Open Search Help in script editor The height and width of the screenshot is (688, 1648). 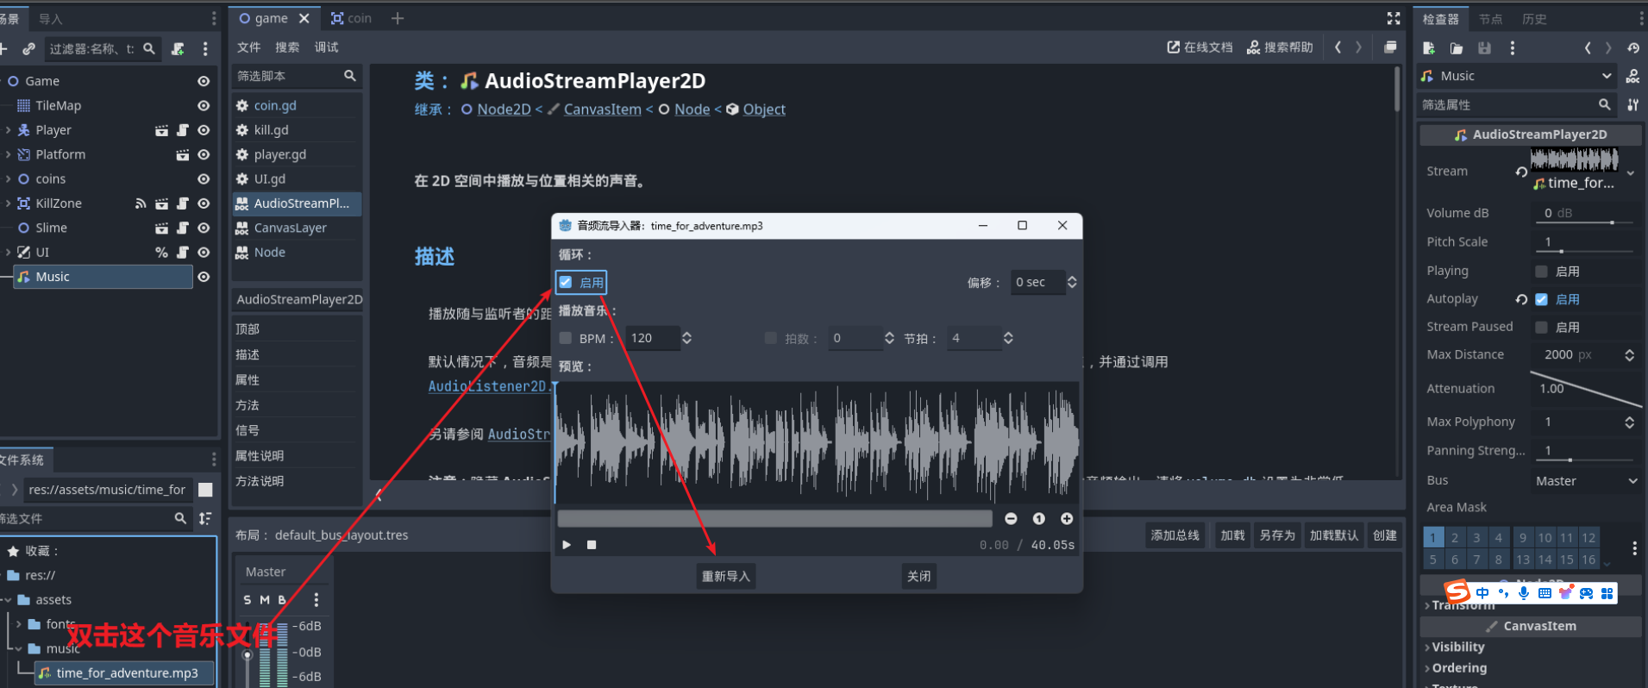tap(1280, 47)
